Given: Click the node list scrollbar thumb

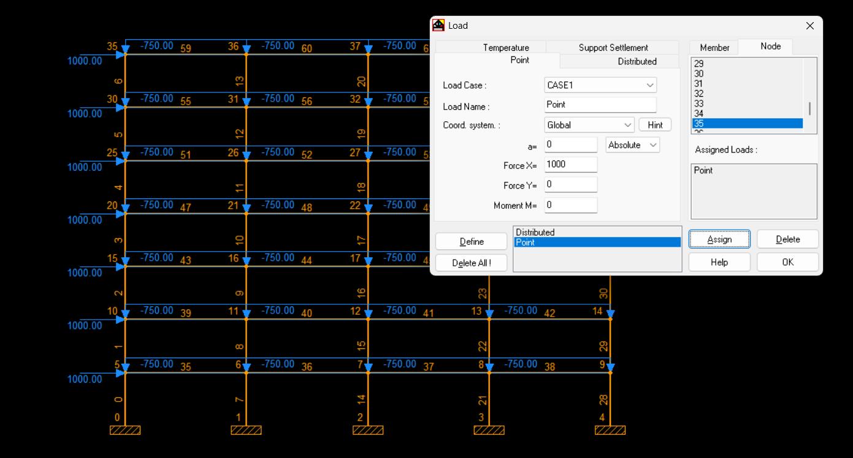Looking at the screenshot, I should [x=810, y=108].
